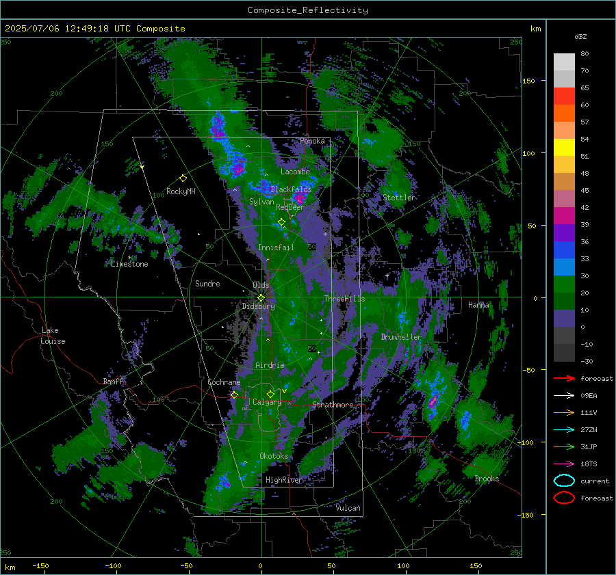Select the slate 0-10 dBZ swatch

coord(564,319)
